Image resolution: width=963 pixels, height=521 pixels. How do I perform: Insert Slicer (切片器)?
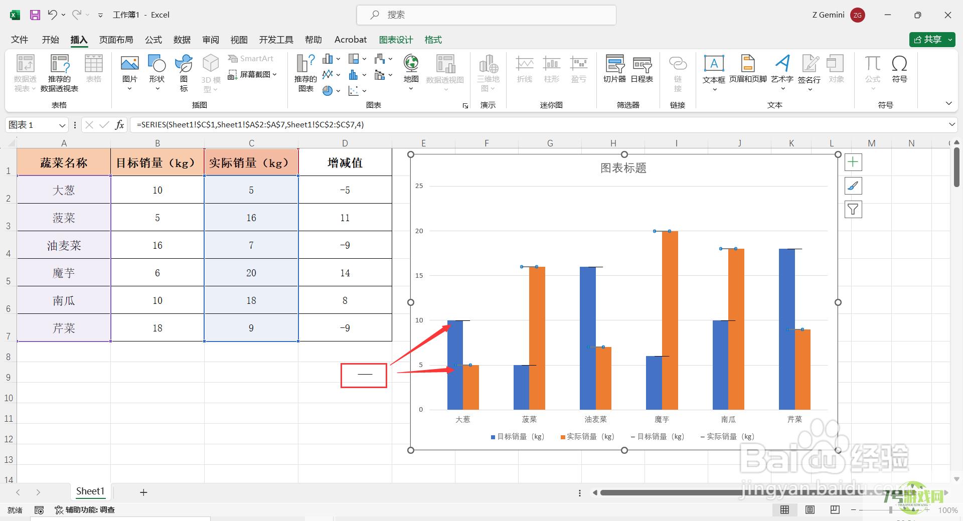point(614,69)
